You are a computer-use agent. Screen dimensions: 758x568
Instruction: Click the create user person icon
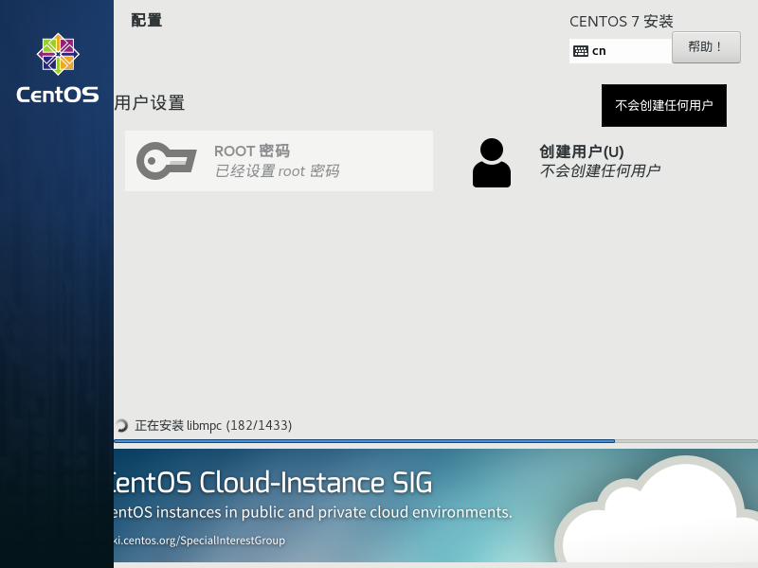(x=492, y=163)
